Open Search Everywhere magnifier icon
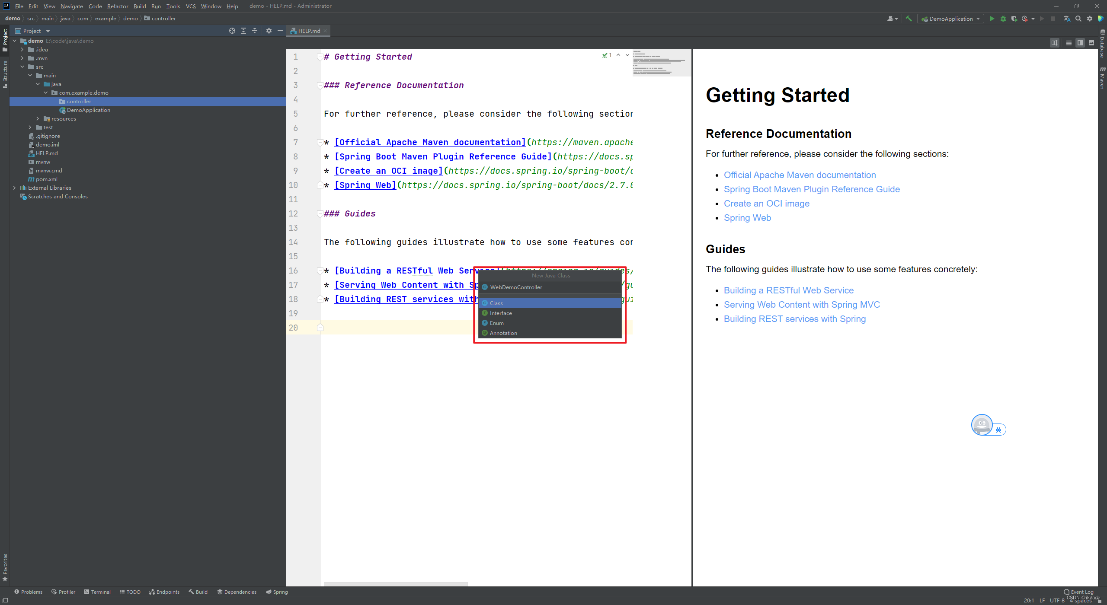The image size is (1107, 605). click(1078, 19)
